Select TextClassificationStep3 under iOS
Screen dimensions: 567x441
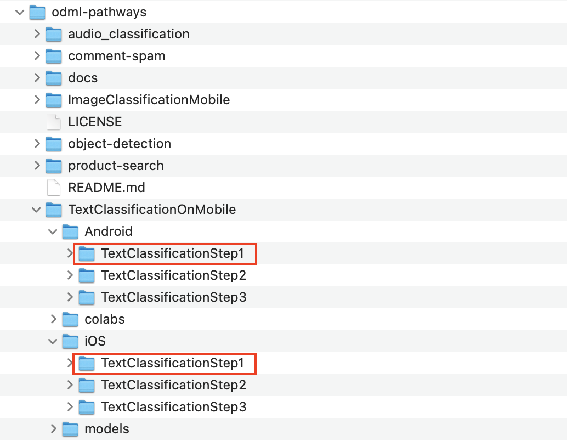(173, 407)
